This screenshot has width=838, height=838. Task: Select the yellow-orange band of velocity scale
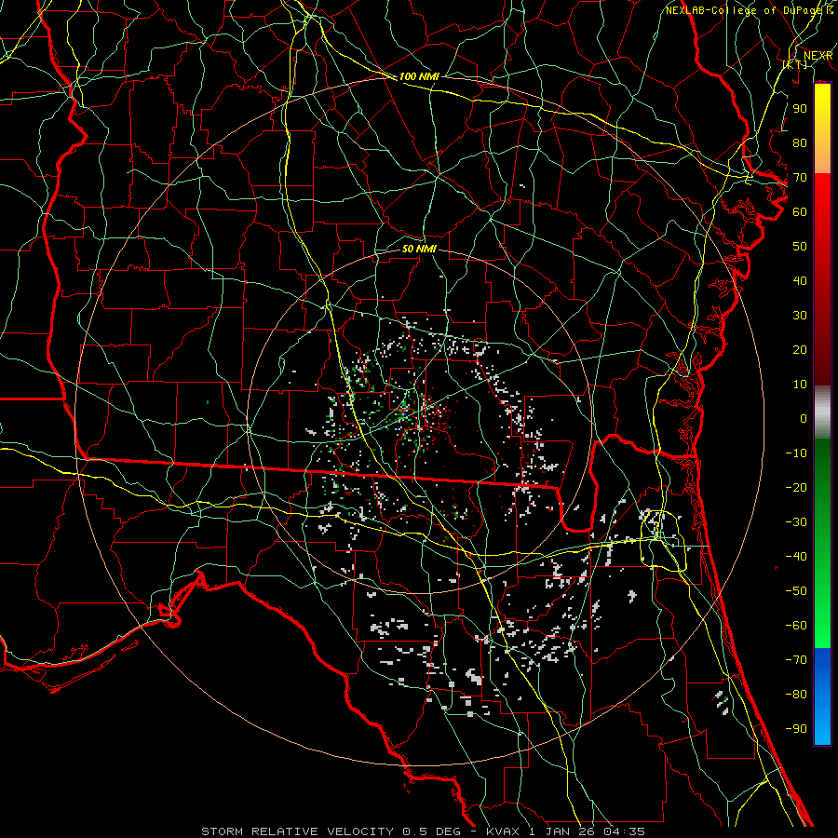(822, 128)
